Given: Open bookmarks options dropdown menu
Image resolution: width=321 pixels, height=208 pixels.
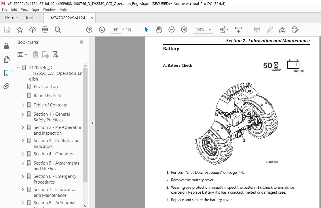Looking at the screenshot, I should click(22, 54).
